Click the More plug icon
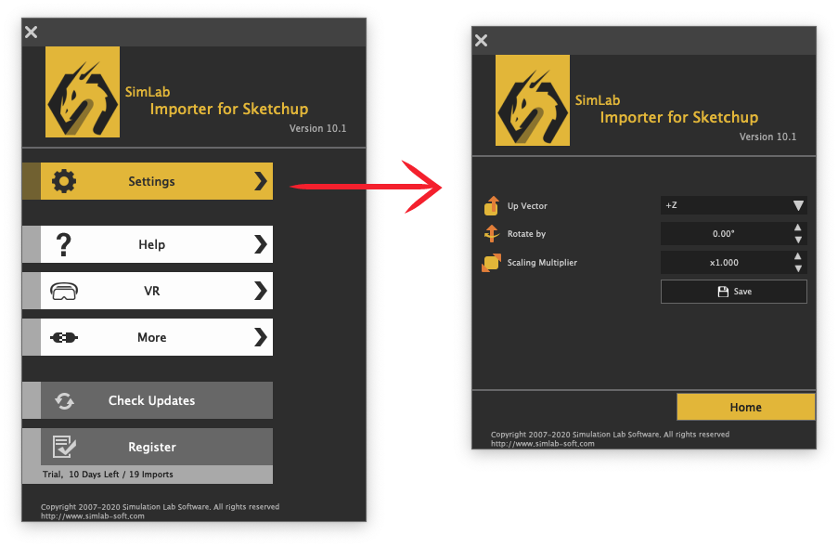 point(64,337)
